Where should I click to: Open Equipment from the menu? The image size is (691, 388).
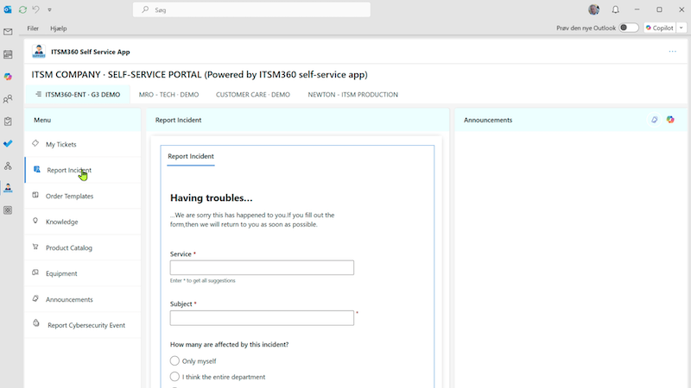[83, 273]
